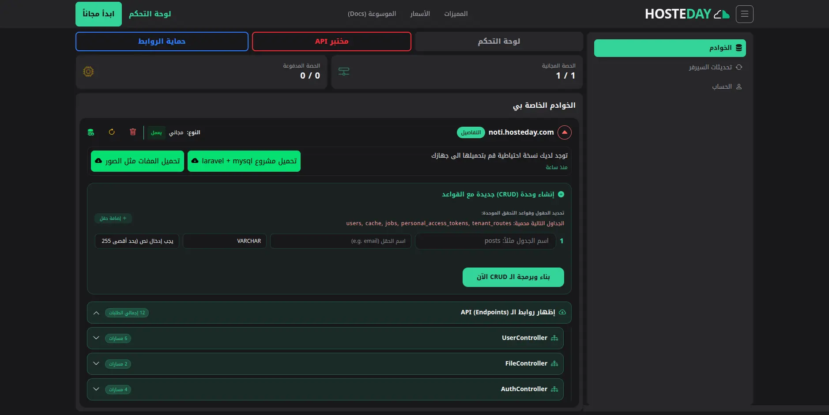Collapse the API Endpoints section chevron

pyautogui.click(x=96, y=313)
